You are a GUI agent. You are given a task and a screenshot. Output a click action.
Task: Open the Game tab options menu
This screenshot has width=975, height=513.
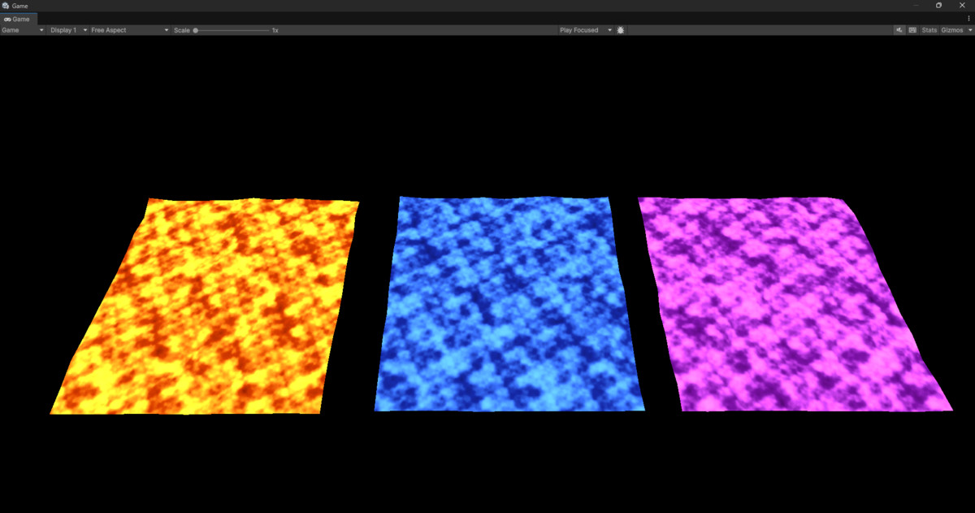click(x=969, y=19)
